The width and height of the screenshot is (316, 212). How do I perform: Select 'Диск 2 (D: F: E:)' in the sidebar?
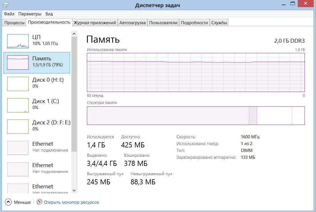point(37,126)
